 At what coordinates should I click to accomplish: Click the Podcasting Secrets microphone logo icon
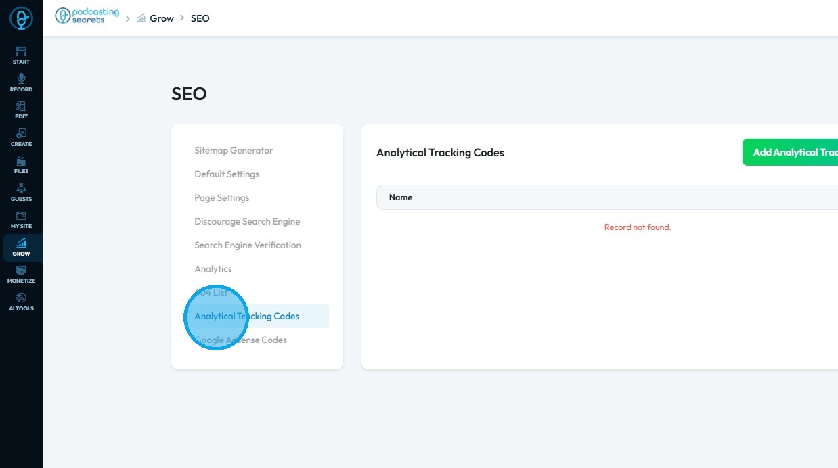21,18
